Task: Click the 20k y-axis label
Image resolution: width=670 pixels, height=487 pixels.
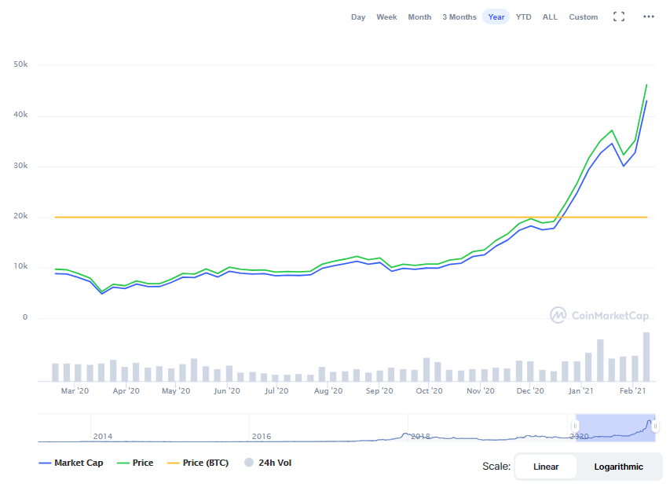Action: click(x=20, y=216)
